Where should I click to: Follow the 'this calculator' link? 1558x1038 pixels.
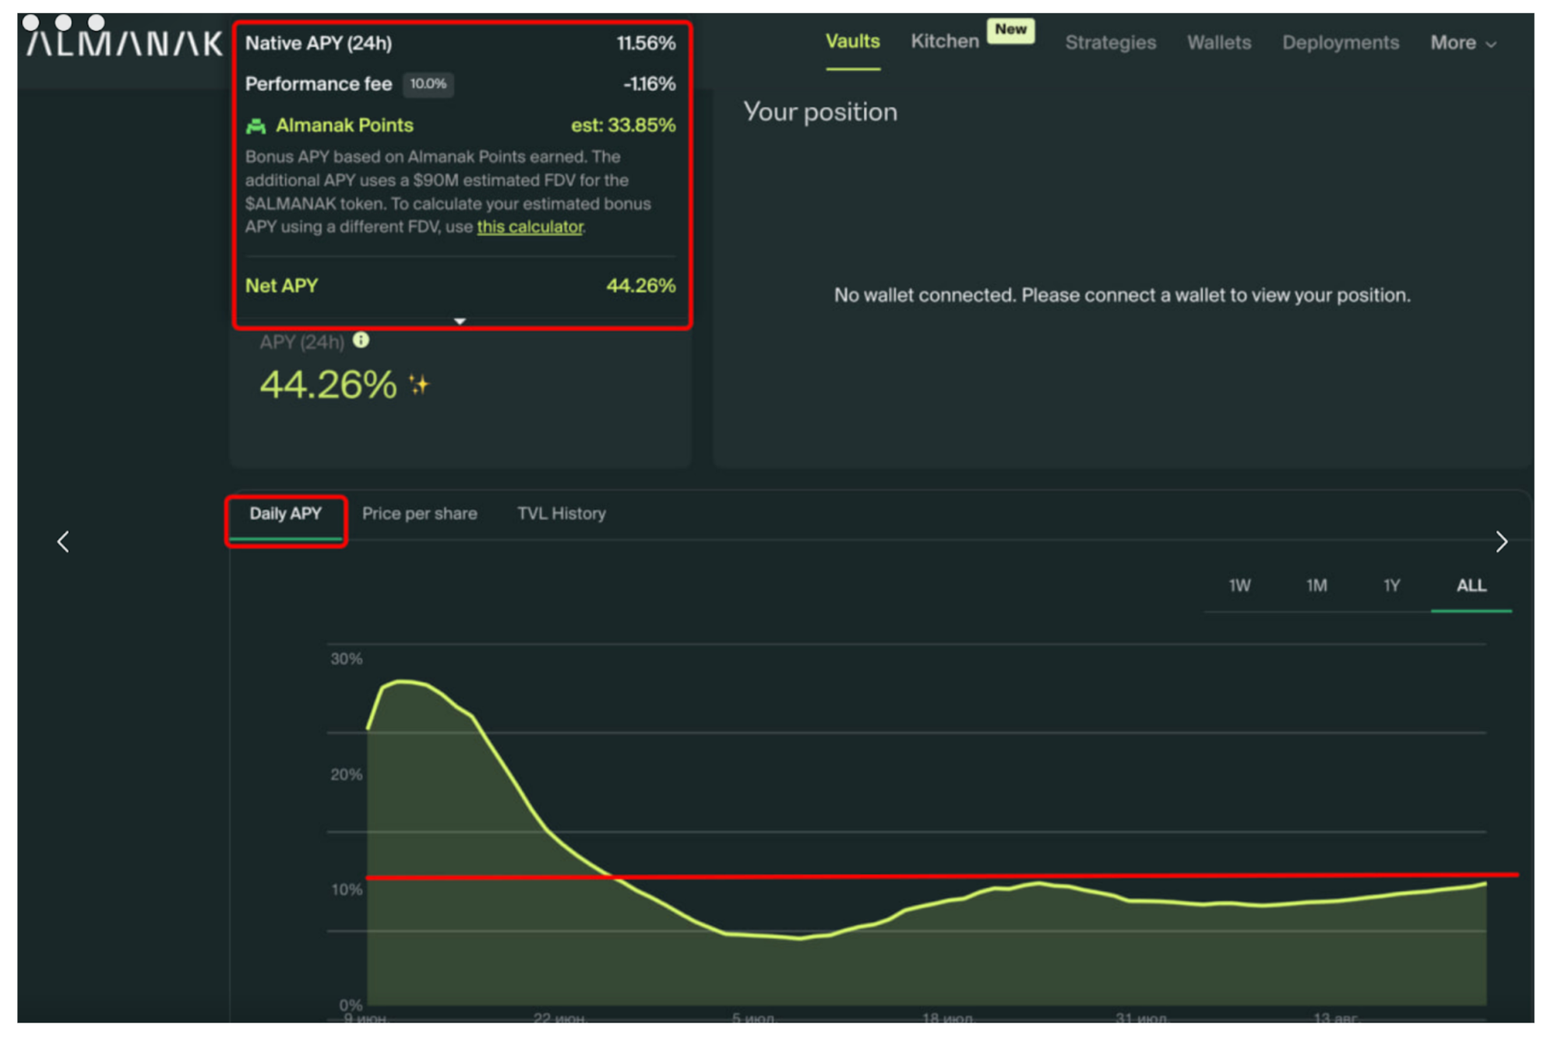(530, 227)
